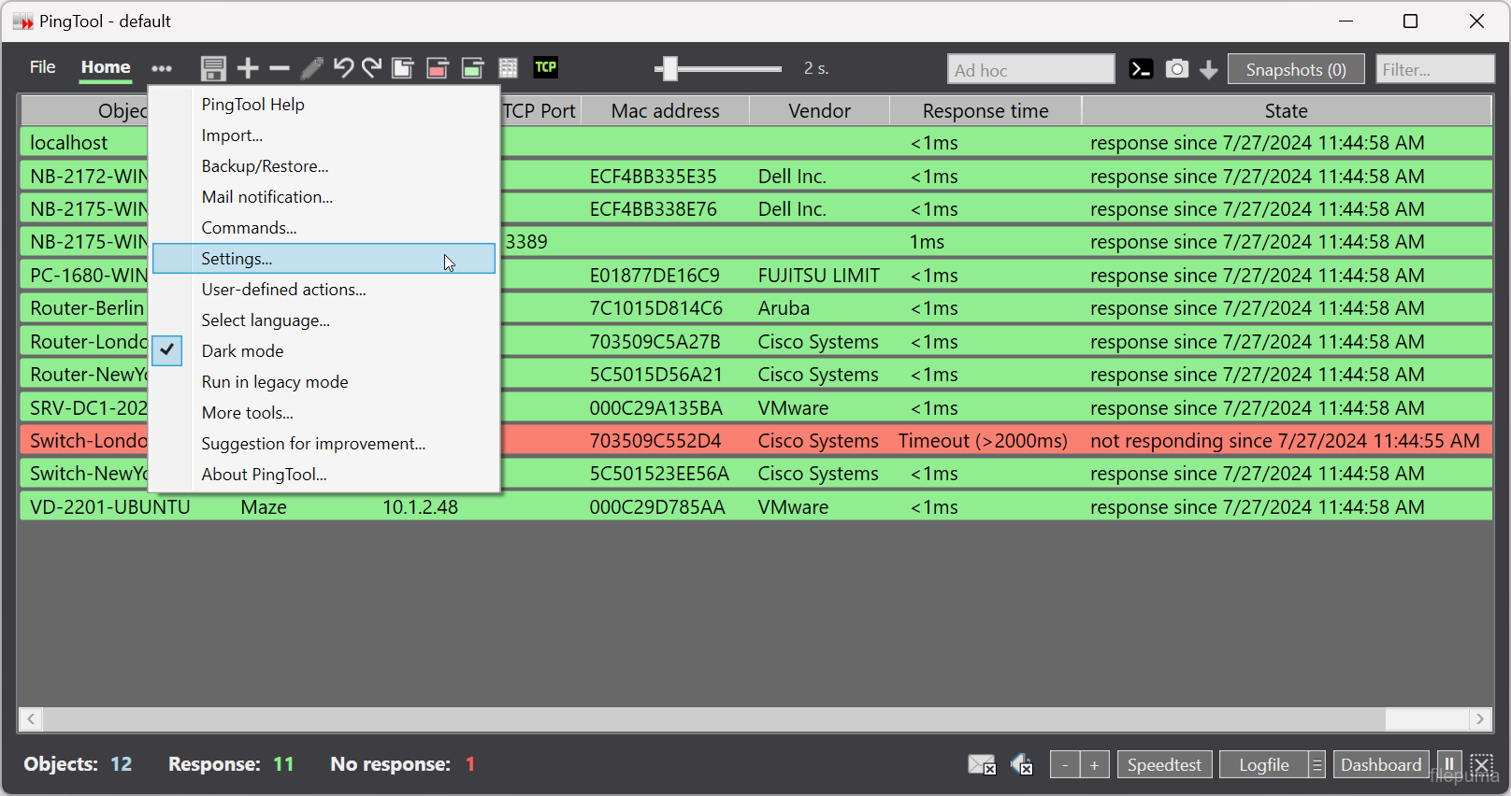Toggle the Dark mode checkmark option
Screen dimensions: 1511x796
click(x=243, y=351)
